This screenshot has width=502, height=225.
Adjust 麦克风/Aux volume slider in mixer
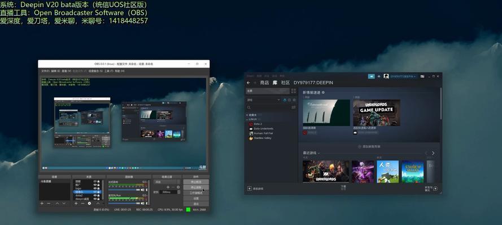pyautogui.click(x=124, y=203)
